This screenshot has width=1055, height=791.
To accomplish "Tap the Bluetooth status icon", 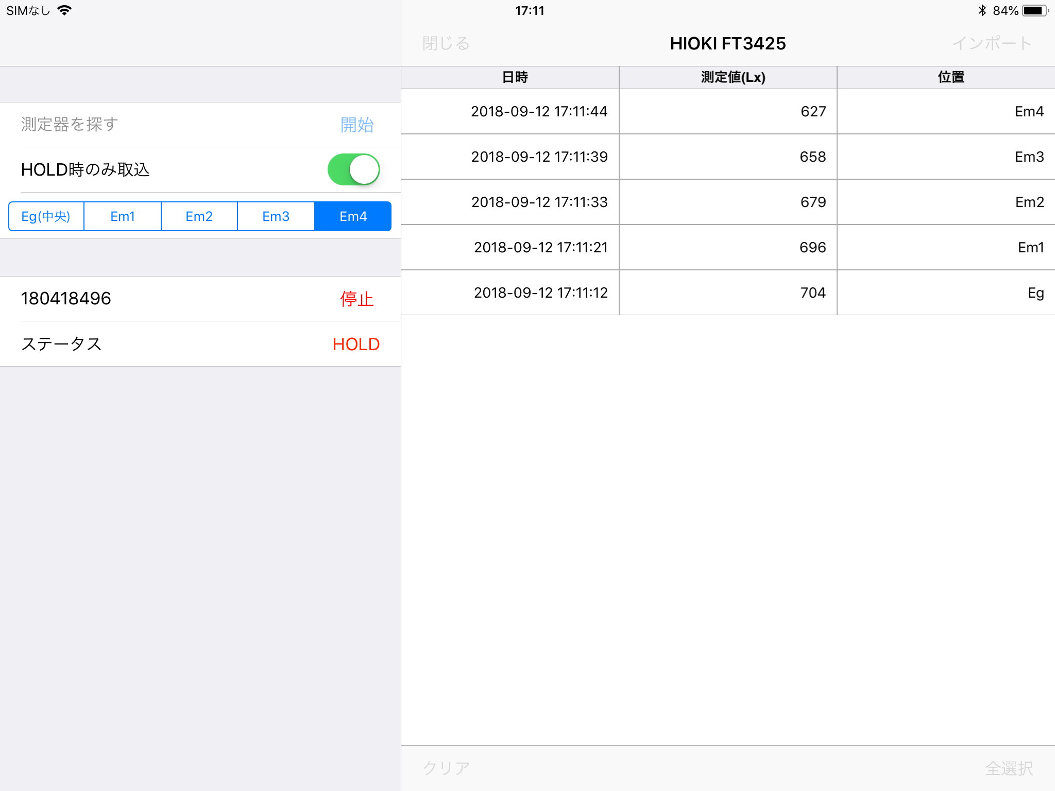I will (982, 10).
